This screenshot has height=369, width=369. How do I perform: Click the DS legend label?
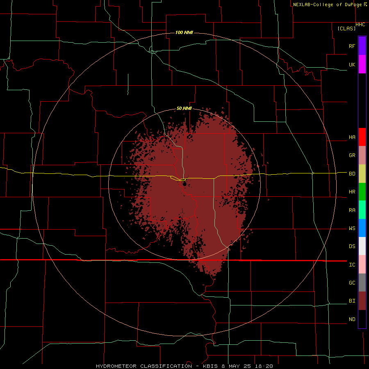click(352, 246)
